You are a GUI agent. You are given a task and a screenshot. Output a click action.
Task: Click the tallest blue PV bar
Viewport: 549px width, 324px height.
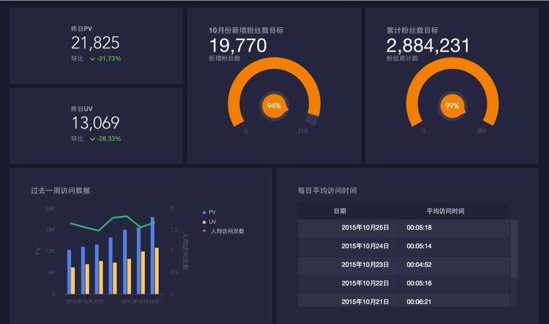coord(152,255)
